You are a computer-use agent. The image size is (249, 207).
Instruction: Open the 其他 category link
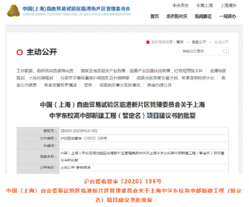click(88, 85)
